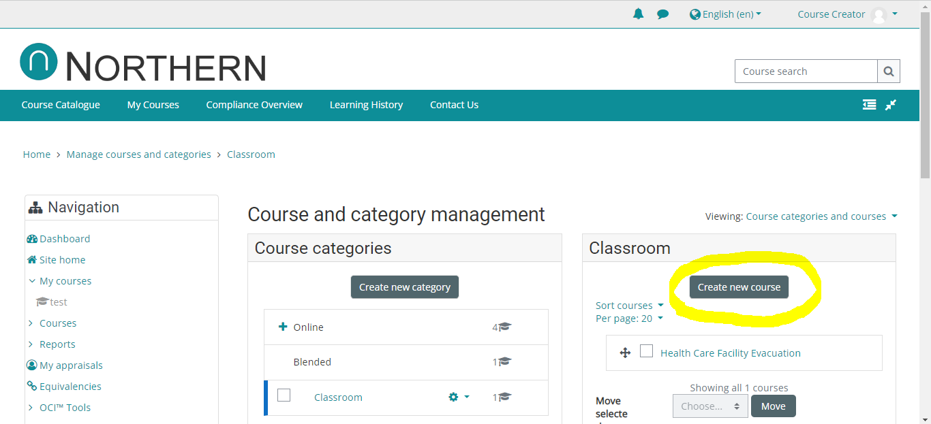The image size is (931, 424).
Task: Open the notifications bell icon
Action: (x=638, y=14)
